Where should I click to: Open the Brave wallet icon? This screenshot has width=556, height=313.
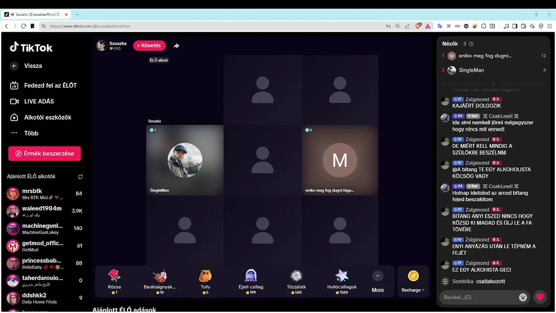(523, 26)
